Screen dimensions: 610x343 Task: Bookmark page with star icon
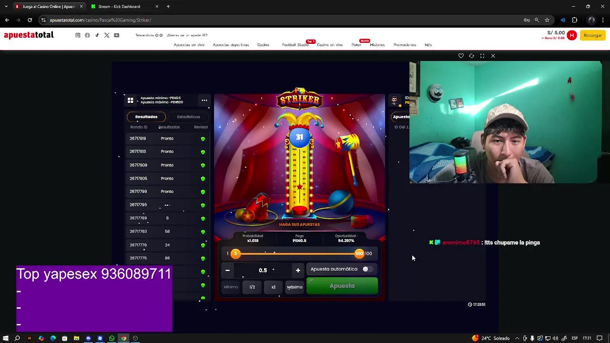click(547, 20)
